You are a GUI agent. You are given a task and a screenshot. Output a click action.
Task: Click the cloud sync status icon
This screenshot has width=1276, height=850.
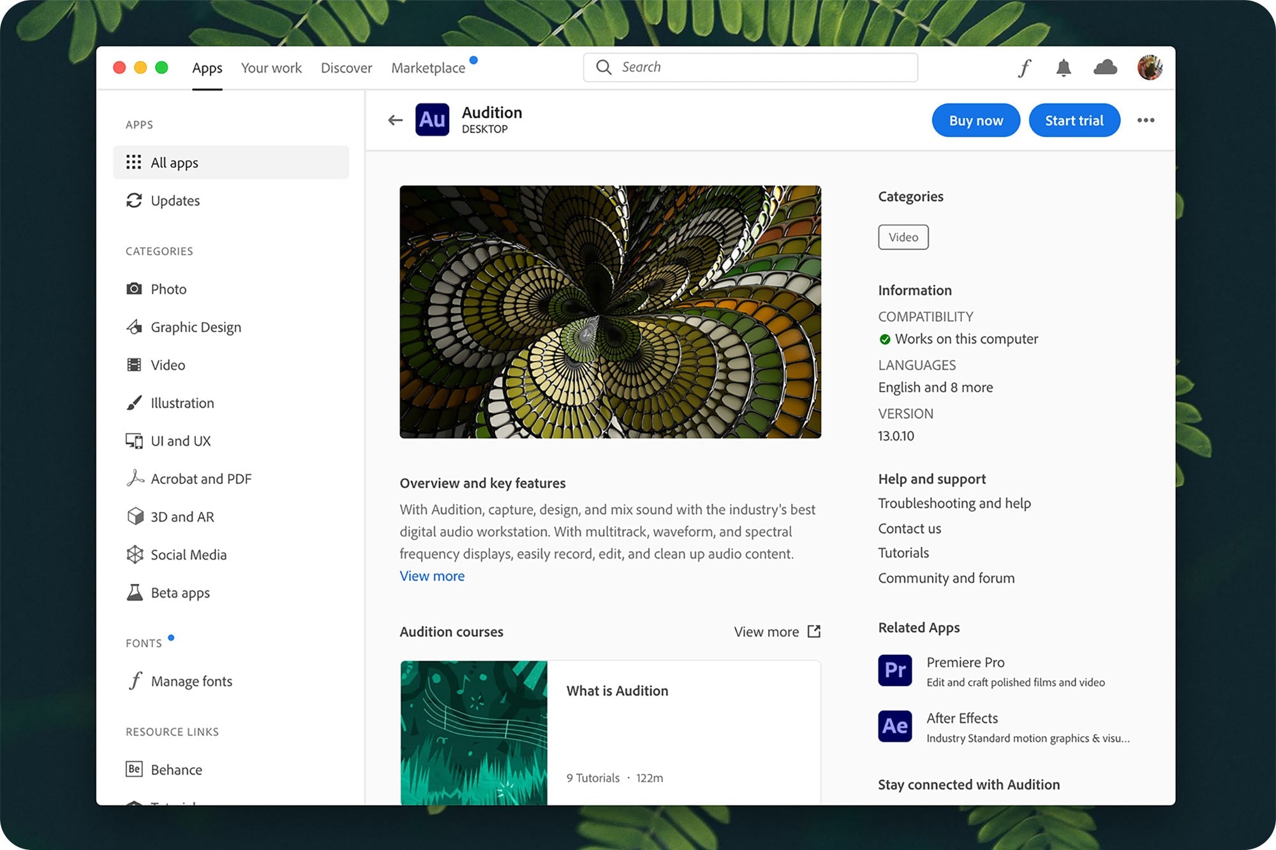(x=1104, y=68)
